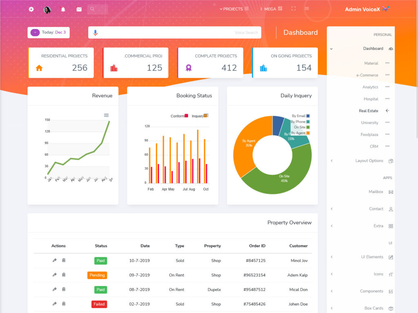The height and width of the screenshot is (313, 418).
Task: Click the Commercial Proj building icon
Action: coord(114,68)
